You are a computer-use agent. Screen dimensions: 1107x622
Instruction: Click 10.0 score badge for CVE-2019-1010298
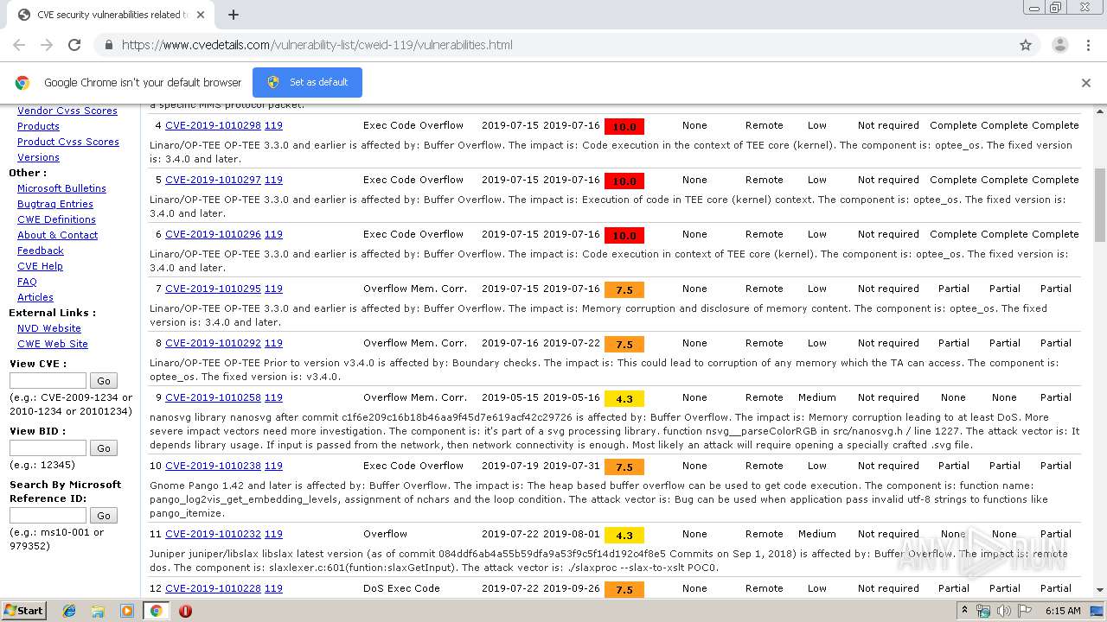pos(624,127)
